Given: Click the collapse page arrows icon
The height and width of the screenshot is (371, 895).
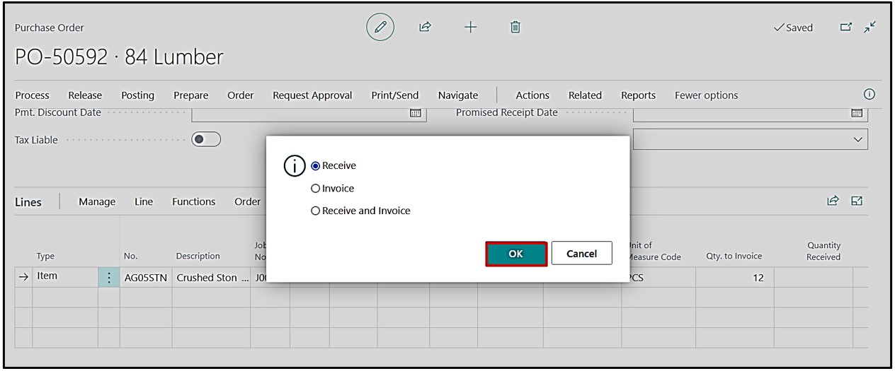Looking at the screenshot, I should [870, 28].
